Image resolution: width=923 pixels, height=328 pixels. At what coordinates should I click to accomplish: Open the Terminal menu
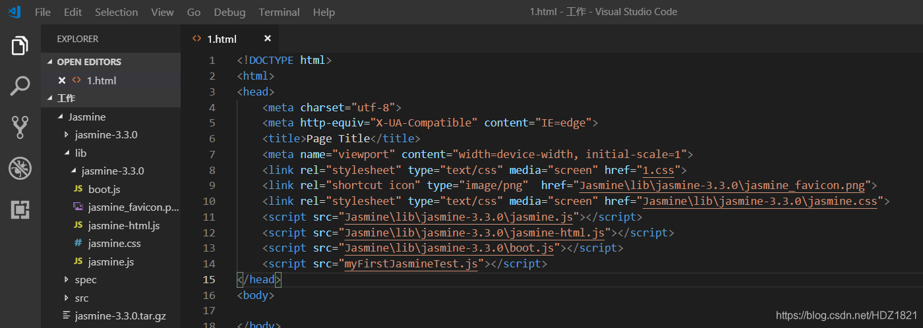[x=280, y=12]
